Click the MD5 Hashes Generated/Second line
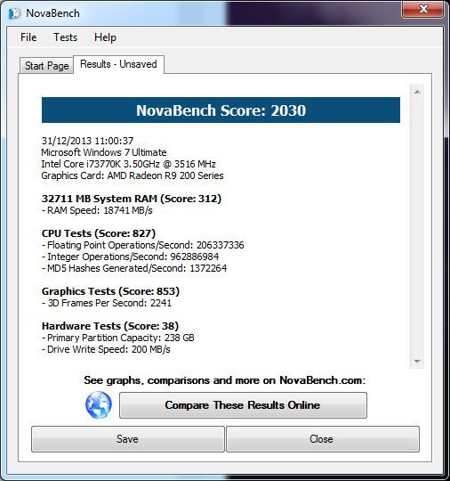The height and width of the screenshot is (481, 450). 134,268
